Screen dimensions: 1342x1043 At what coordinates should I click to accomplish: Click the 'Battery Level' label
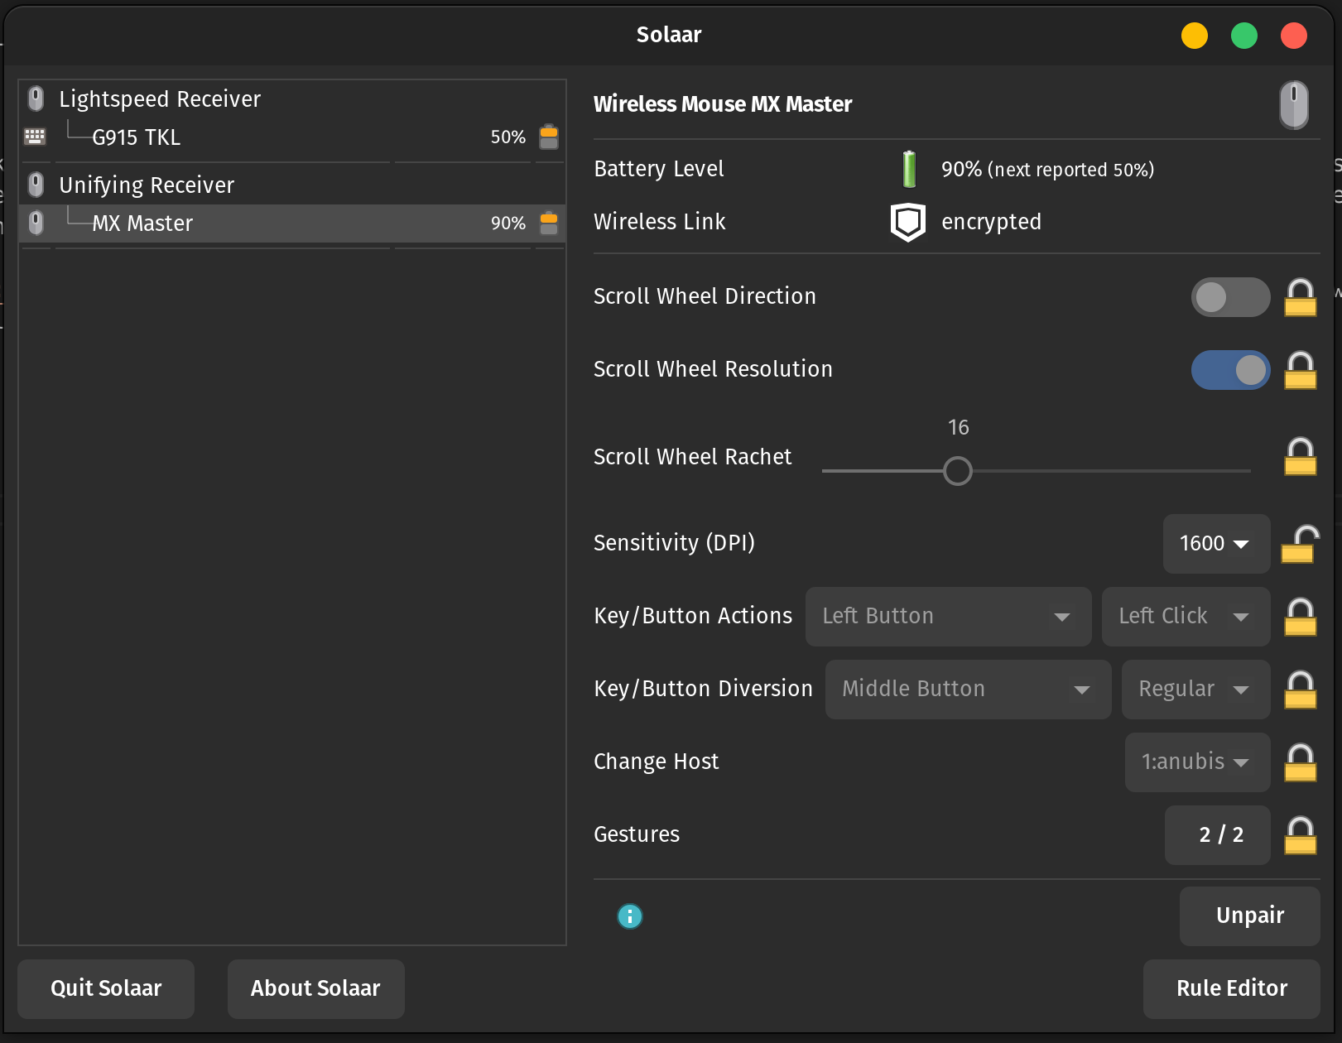tap(659, 169)
